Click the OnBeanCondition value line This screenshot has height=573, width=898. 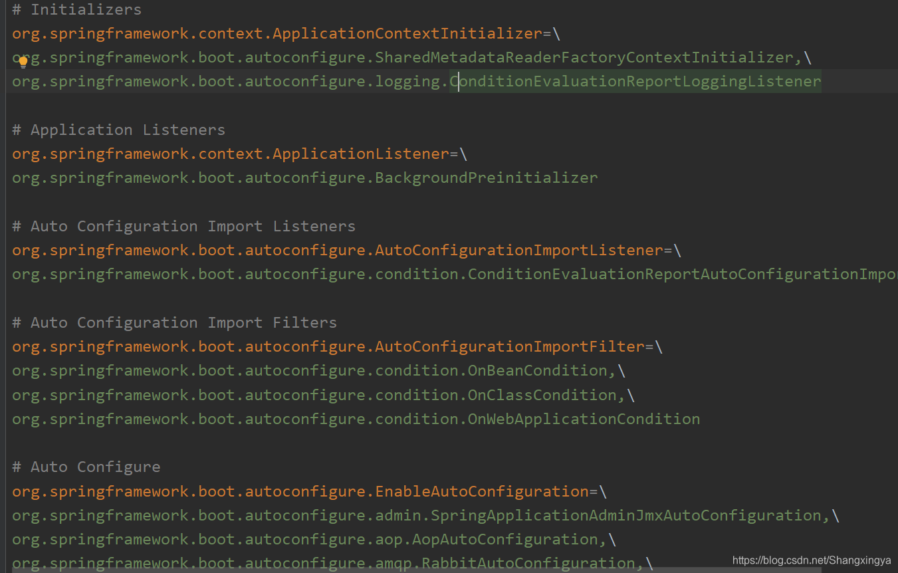tap(319, 371)
